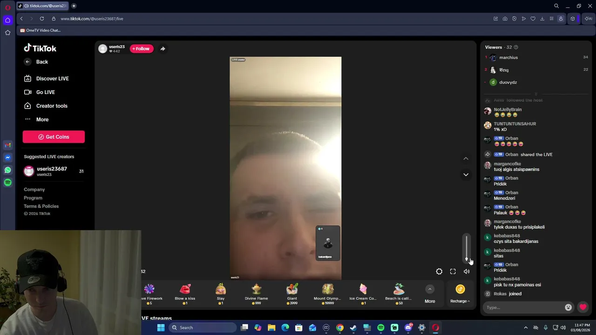The image size is (596, 335).
Task: Open Opera home icon in sidebar
Action: 7,20
